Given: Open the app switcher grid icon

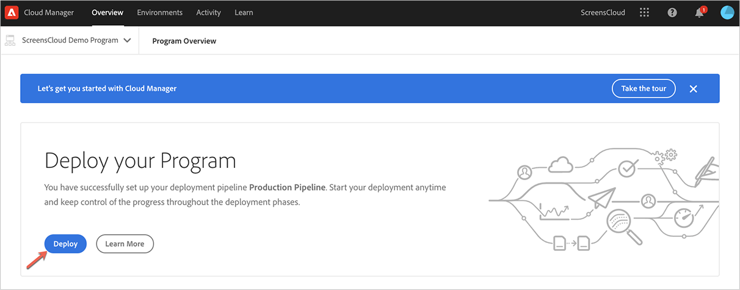Looking at the screenshot, I should 645,12.
